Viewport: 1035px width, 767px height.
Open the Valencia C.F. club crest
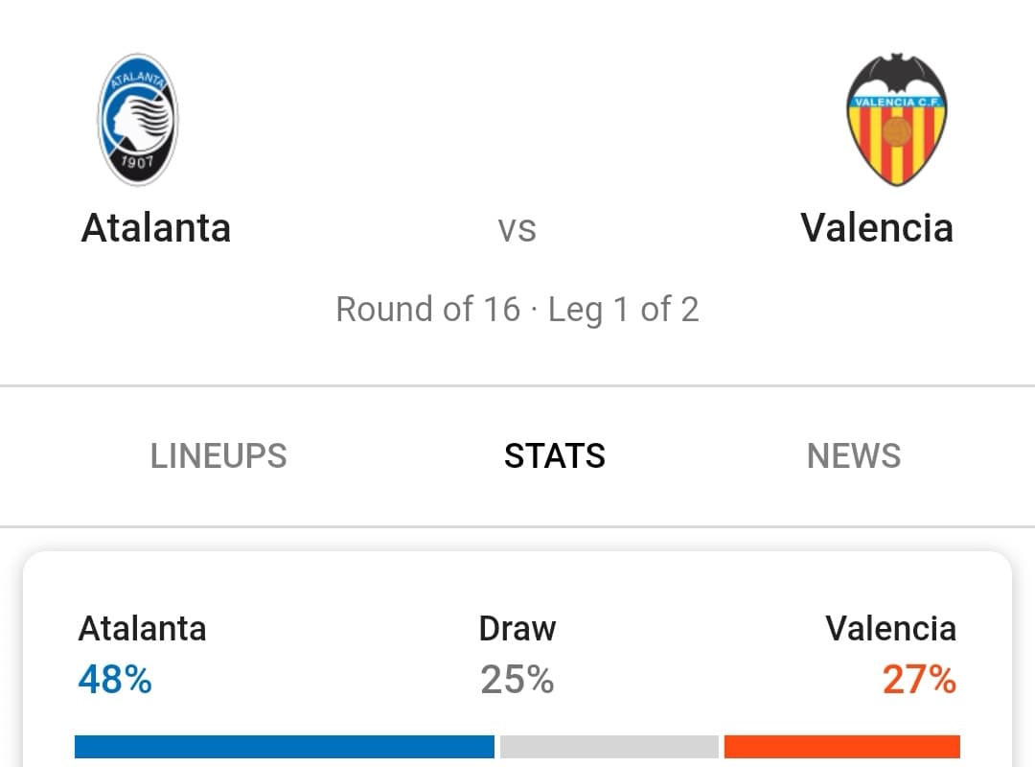point(896,120)
